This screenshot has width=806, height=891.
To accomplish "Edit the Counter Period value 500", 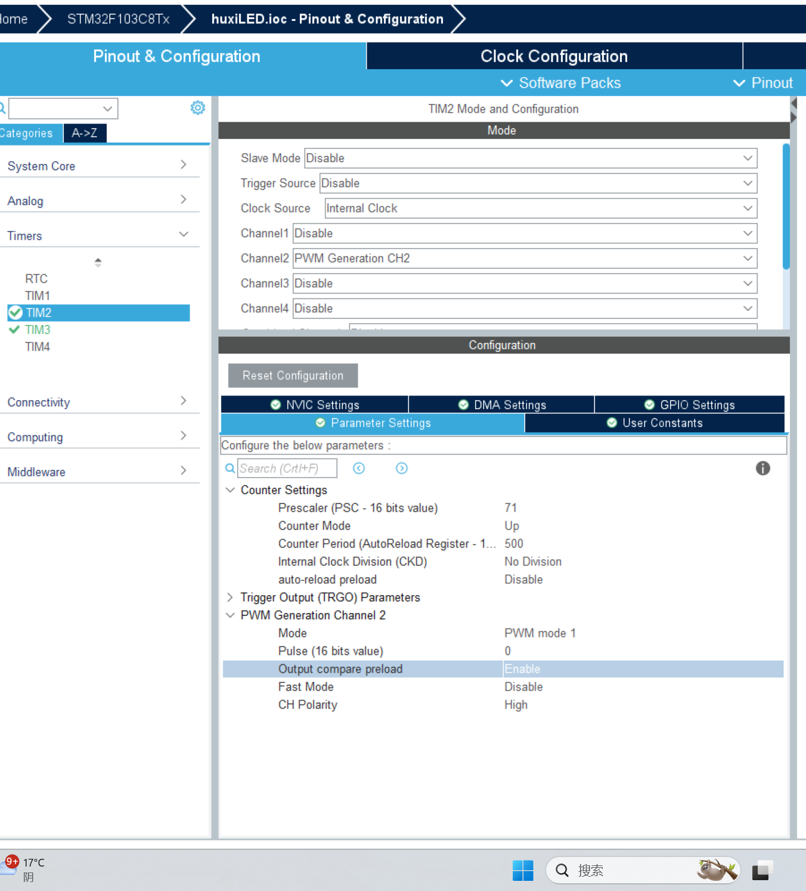I will (514, 543).
